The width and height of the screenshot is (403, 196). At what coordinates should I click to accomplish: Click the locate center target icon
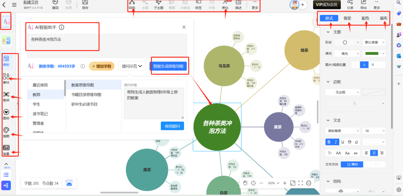[x=253, y=183]
